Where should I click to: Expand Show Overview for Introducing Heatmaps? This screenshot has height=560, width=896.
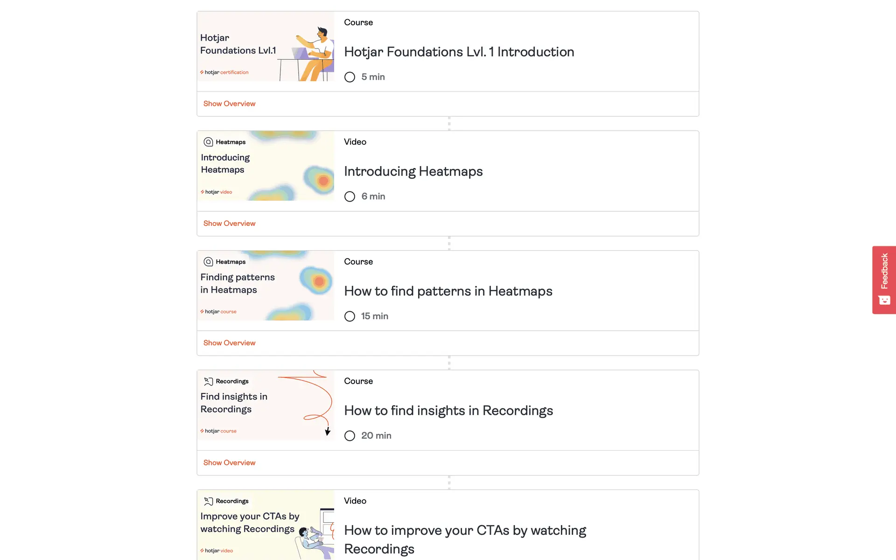point(229,224)
